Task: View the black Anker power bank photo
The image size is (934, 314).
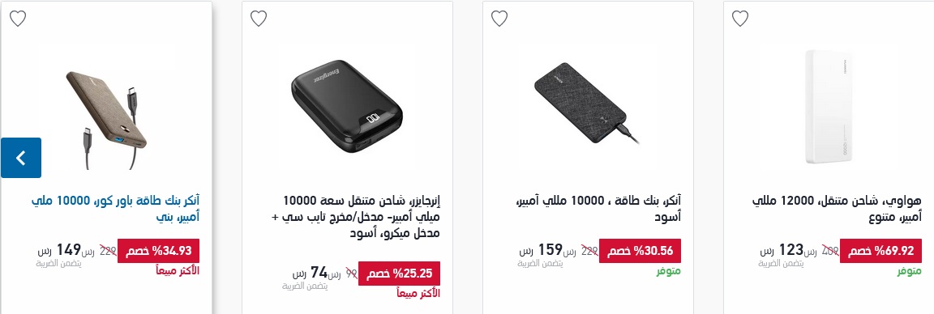Action: click(587, 108)
